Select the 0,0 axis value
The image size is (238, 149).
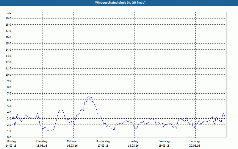(9, 137)
